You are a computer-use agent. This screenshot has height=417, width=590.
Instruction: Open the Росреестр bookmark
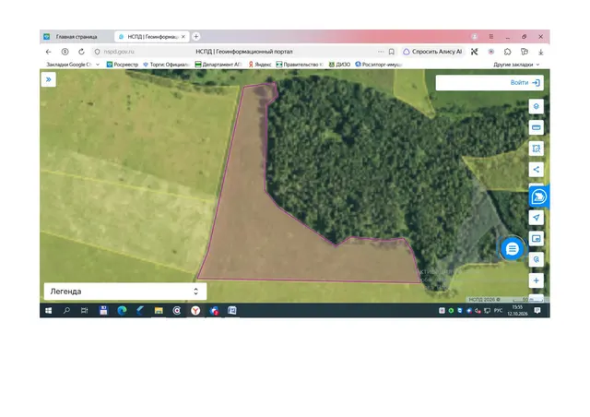(123, 65)
